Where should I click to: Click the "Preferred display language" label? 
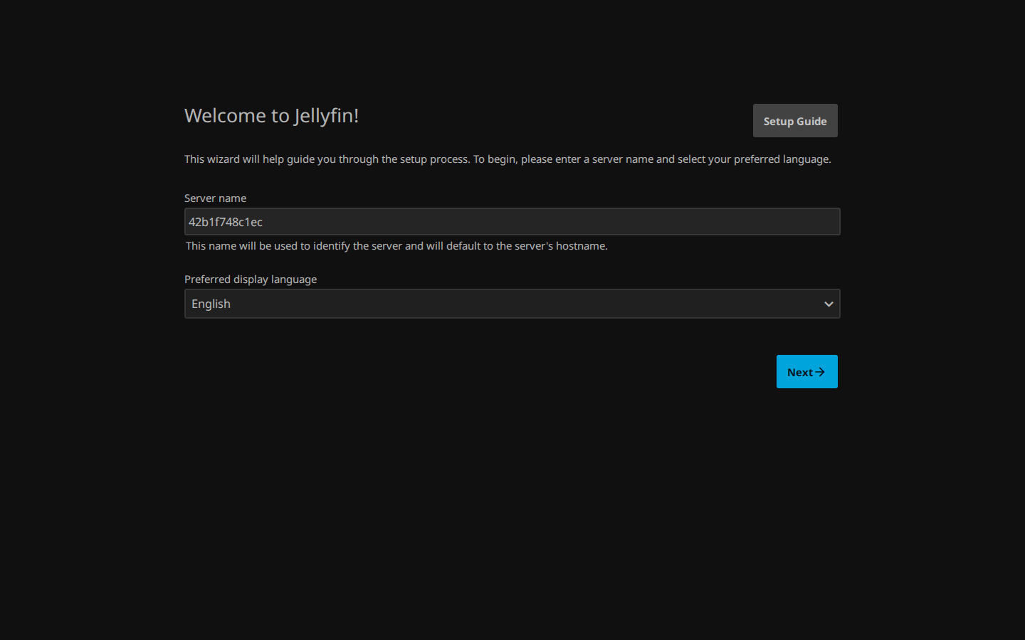[251, 279]
